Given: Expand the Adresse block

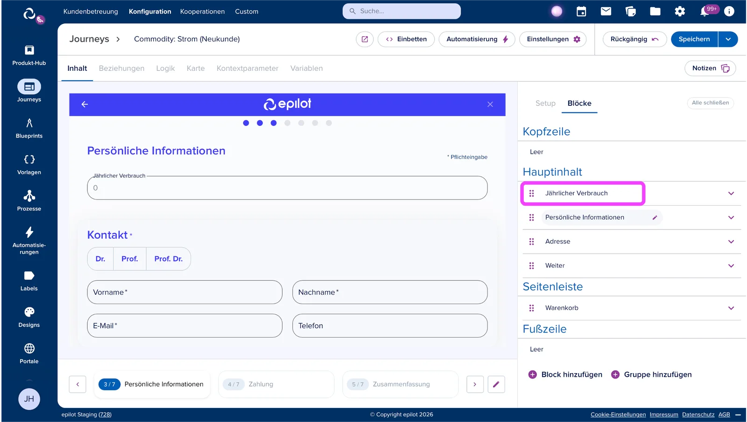Looking at the screenshot, I should tap(731, 242).
